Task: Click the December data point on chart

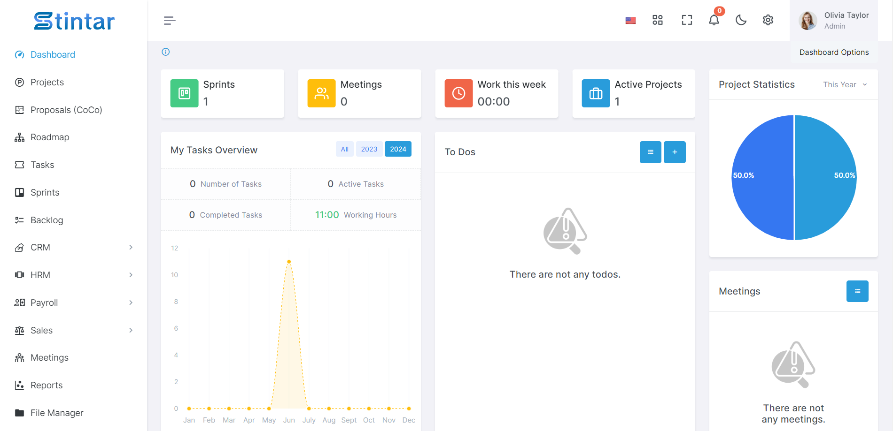Action: pyautogui.click(x=409, y=409)
